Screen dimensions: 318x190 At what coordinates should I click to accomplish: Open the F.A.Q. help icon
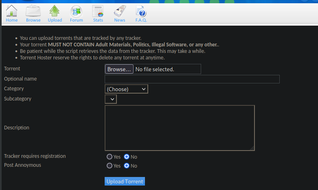(141, 11)
